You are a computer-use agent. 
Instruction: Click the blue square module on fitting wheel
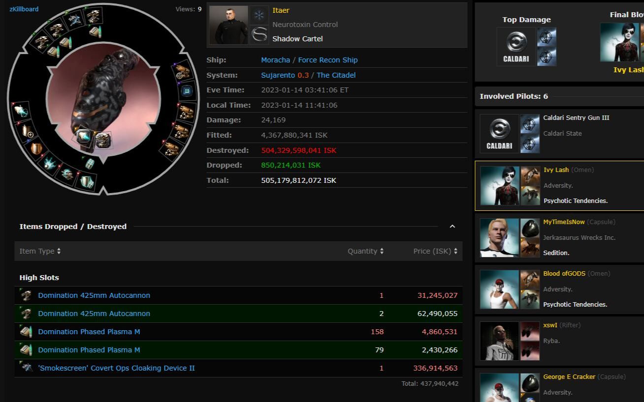187,91
